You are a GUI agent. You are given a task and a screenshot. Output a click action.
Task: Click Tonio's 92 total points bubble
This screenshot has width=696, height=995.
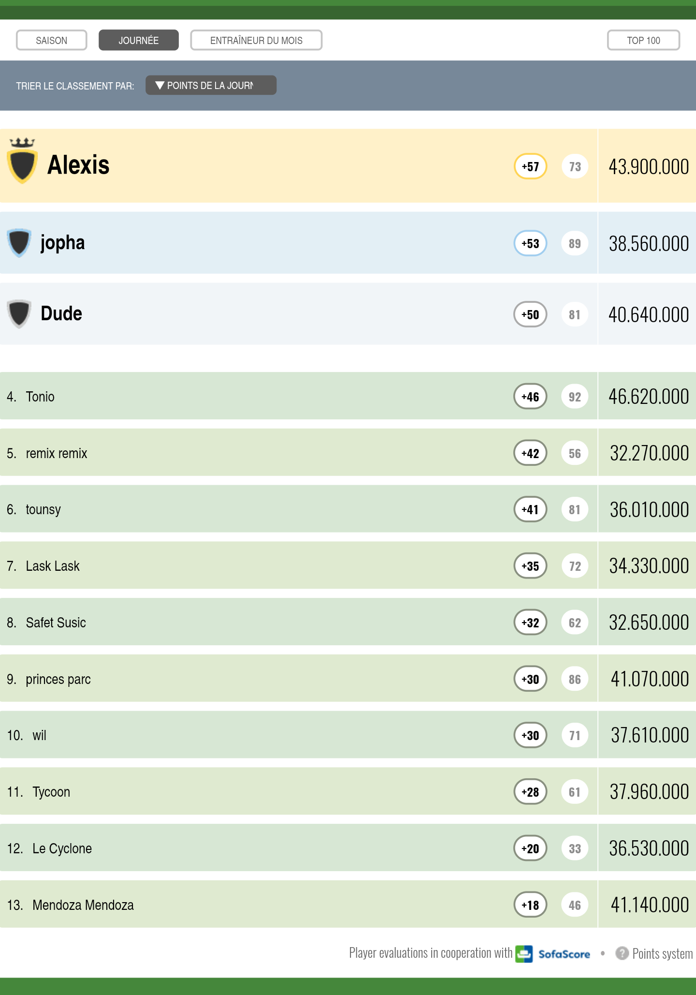[575, 397]
